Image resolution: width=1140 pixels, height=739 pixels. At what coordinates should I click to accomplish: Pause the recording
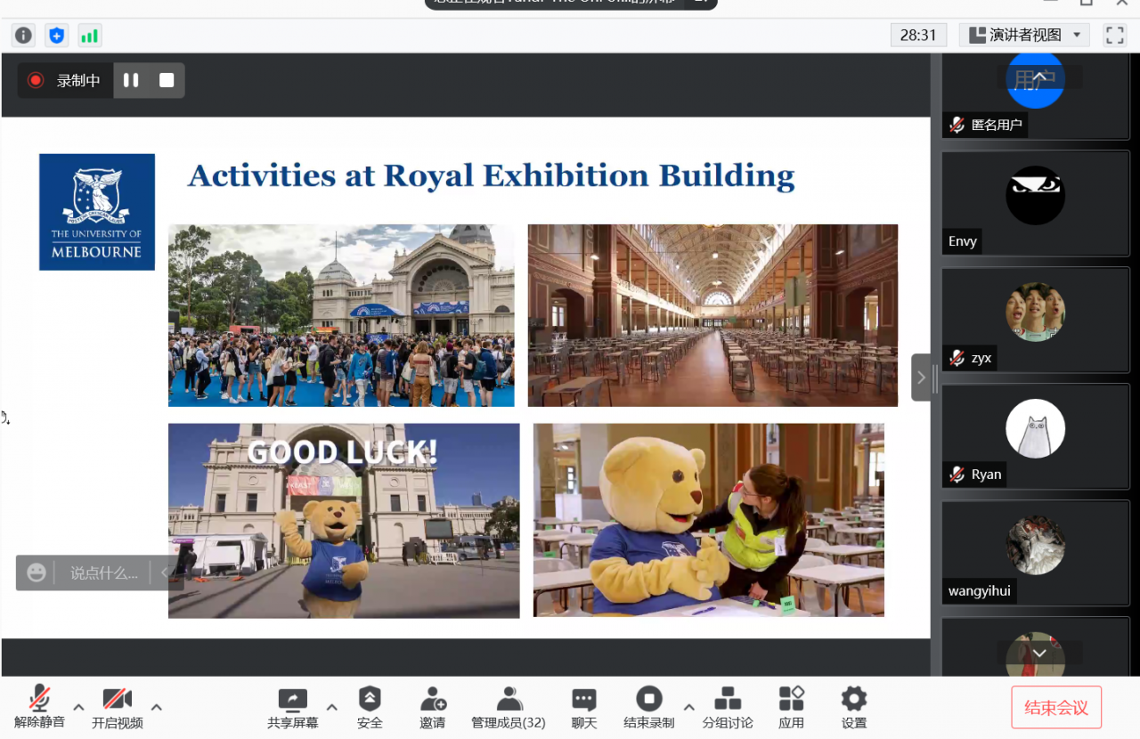pyautogui.click(x=131, y=80)
